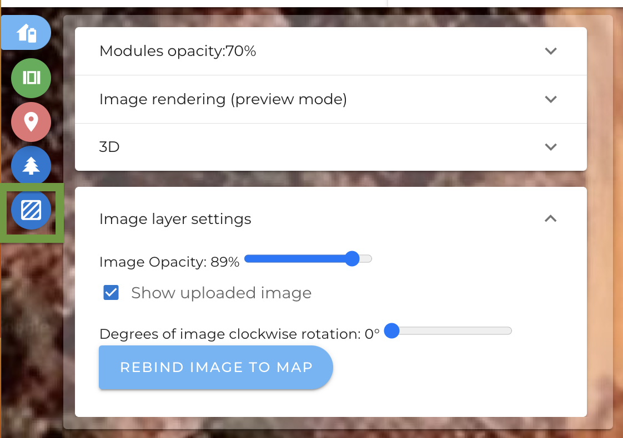Image resolution: width=623 pixels, height=438 pixels.
Task: Click the red location pin icon
Action: 31,122
